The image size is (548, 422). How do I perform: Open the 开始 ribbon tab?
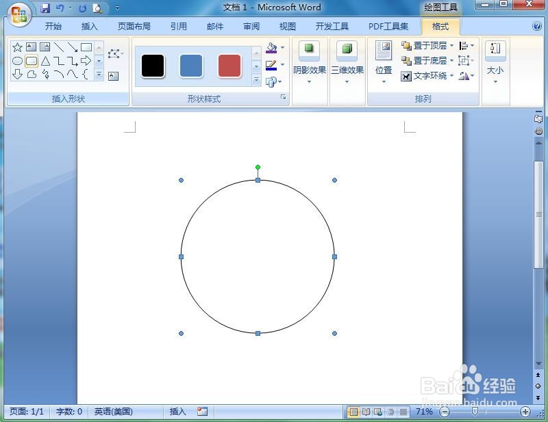tap(53, 26)
